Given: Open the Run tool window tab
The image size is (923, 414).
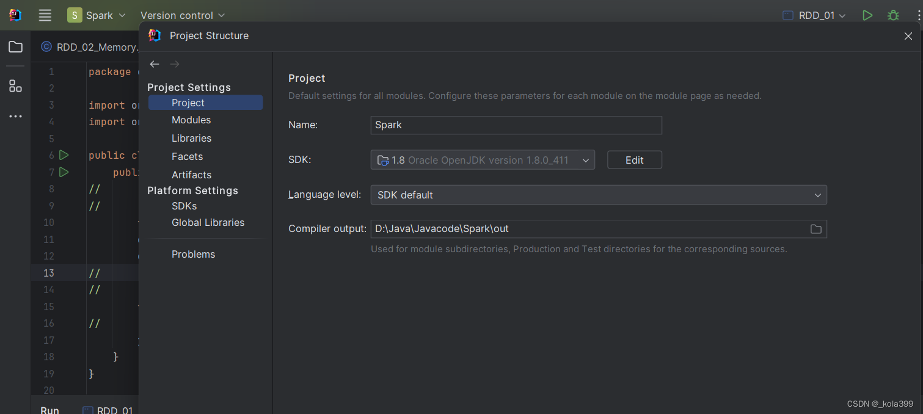Looking at the screenshot, I should coord(49,410).
